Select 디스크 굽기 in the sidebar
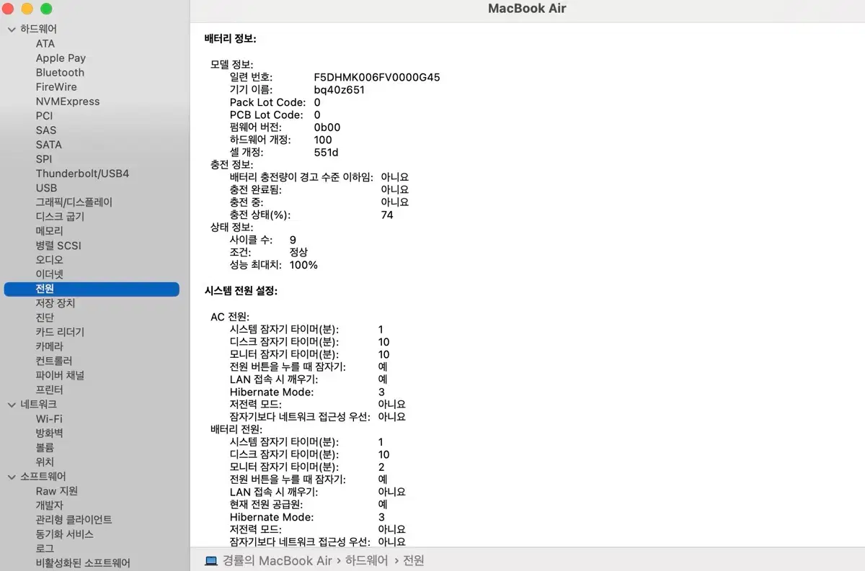Viewport: 865px width, 571px height. 60,217
